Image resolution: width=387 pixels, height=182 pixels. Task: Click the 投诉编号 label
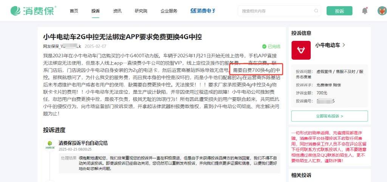[x=305, y=101]
